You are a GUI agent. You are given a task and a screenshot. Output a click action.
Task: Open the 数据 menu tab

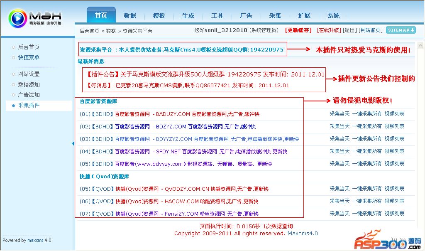tap(130, 16)
